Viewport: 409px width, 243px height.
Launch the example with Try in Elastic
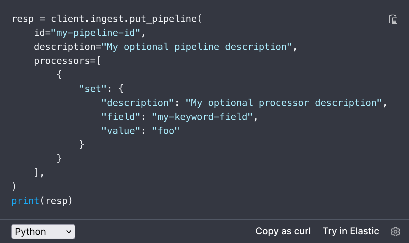click(x=350, y=231)
